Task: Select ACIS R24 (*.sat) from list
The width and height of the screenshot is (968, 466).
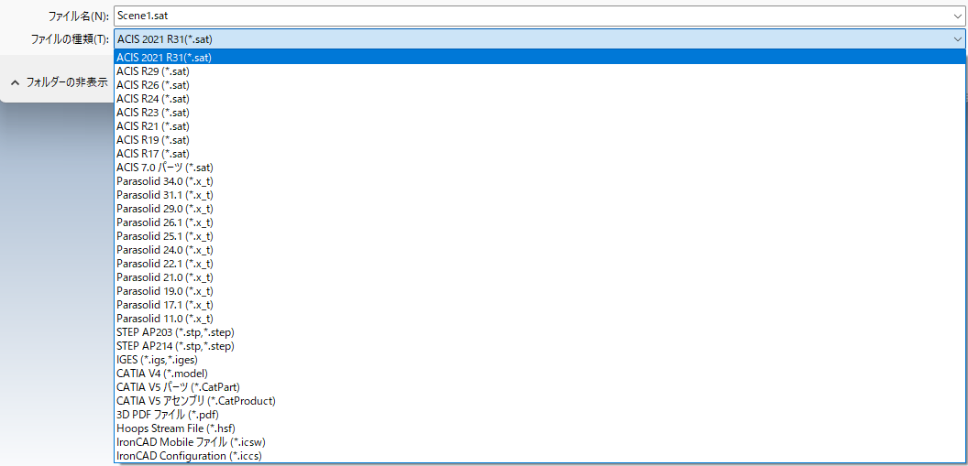Action: point(153,99)
